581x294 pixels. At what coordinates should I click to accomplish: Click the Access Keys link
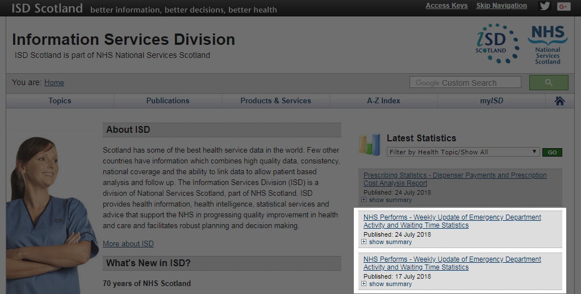[446, 6]
